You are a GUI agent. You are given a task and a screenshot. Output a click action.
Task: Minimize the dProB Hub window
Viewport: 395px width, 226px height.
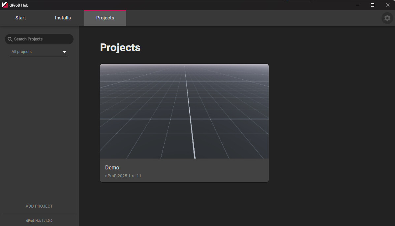click(357, 5)
